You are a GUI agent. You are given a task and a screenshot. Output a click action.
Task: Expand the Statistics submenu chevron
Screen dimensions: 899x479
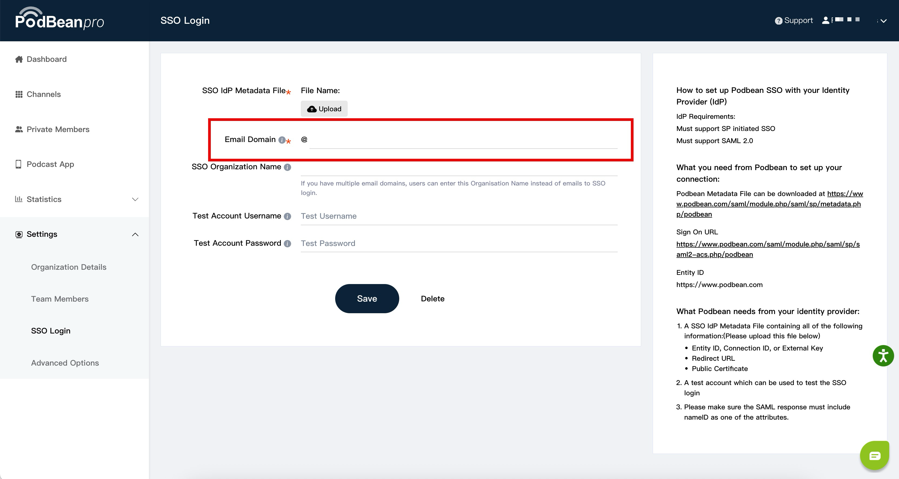tap(135, 200)
